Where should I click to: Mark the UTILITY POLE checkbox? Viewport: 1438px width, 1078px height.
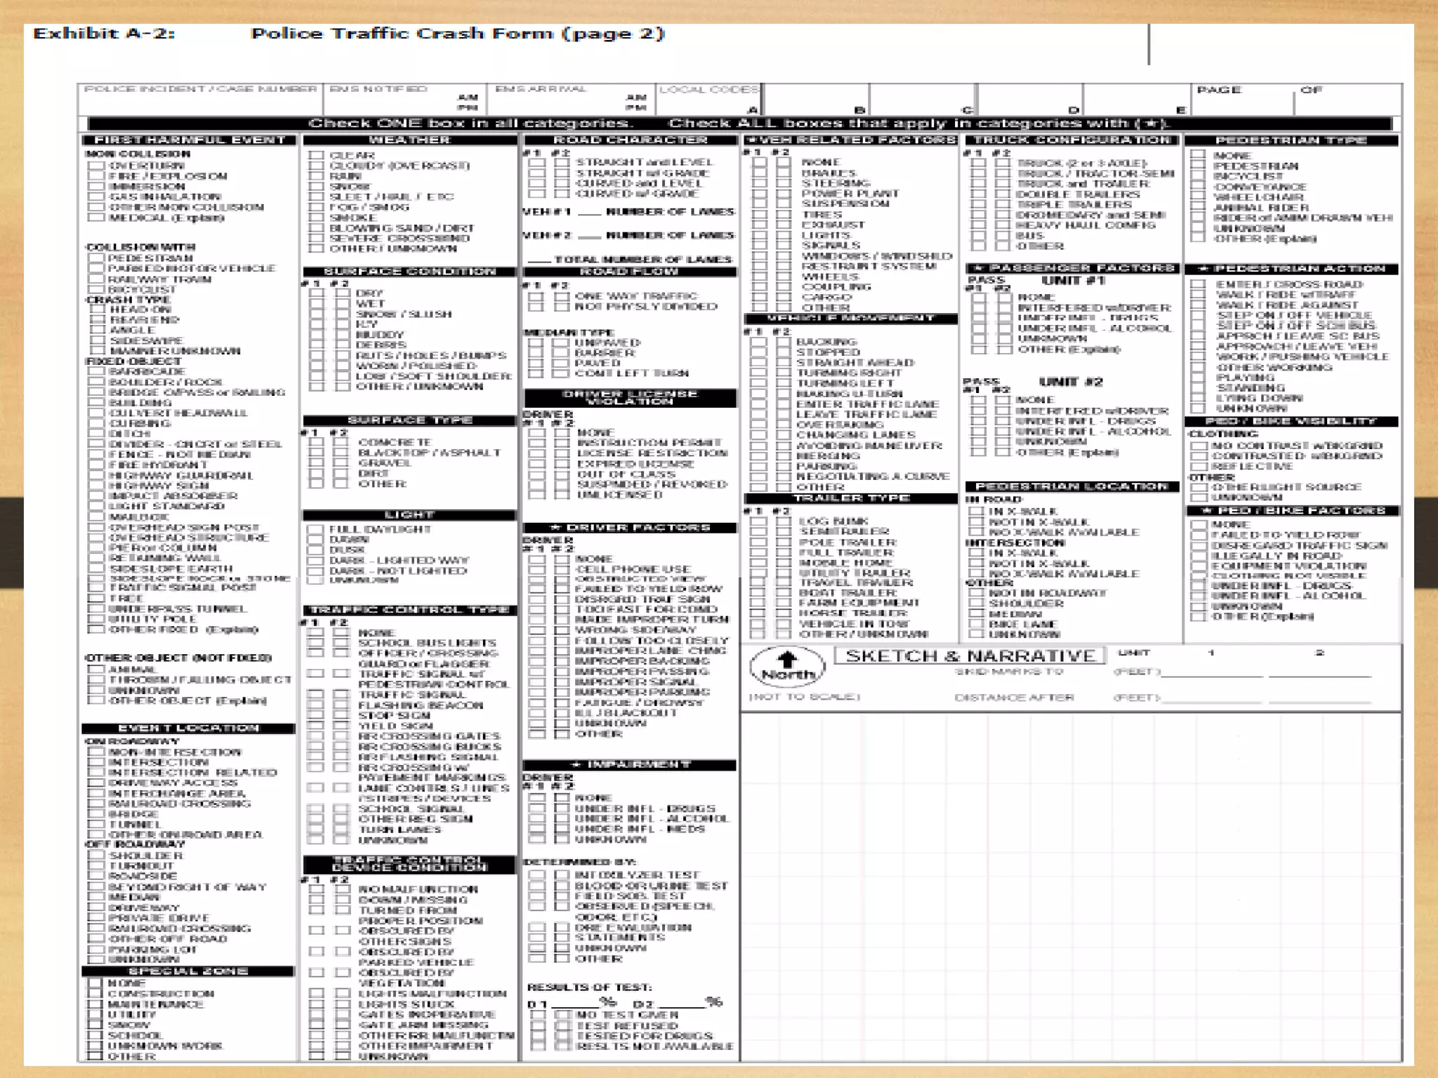click(95, 619)
